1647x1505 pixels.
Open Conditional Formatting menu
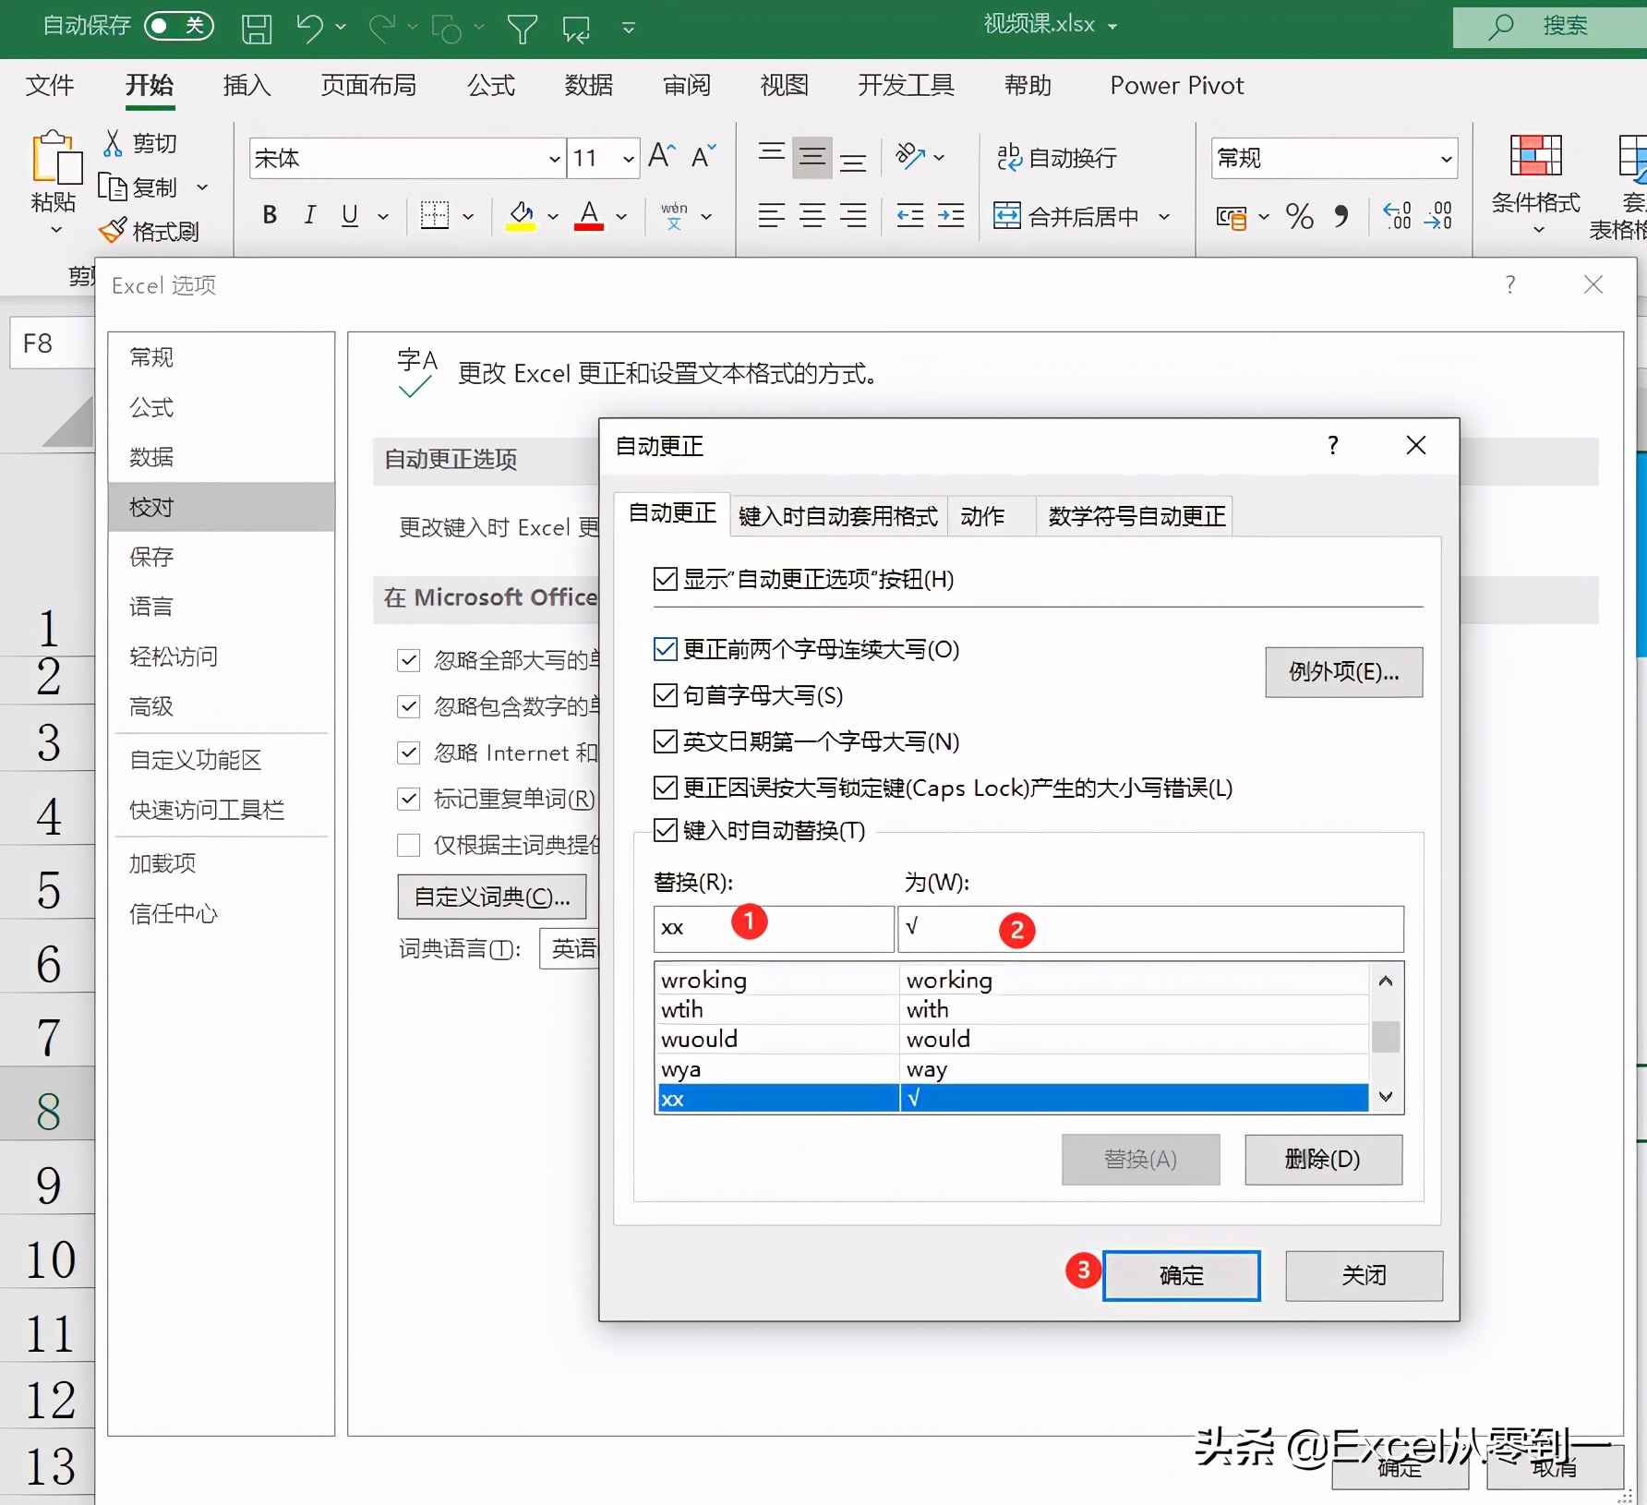1536,185
